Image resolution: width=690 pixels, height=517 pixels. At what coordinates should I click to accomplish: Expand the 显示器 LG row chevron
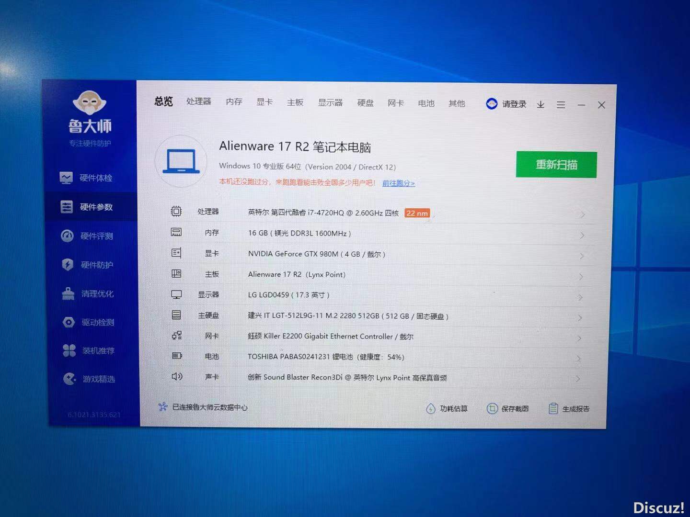[x=580, y=297]
